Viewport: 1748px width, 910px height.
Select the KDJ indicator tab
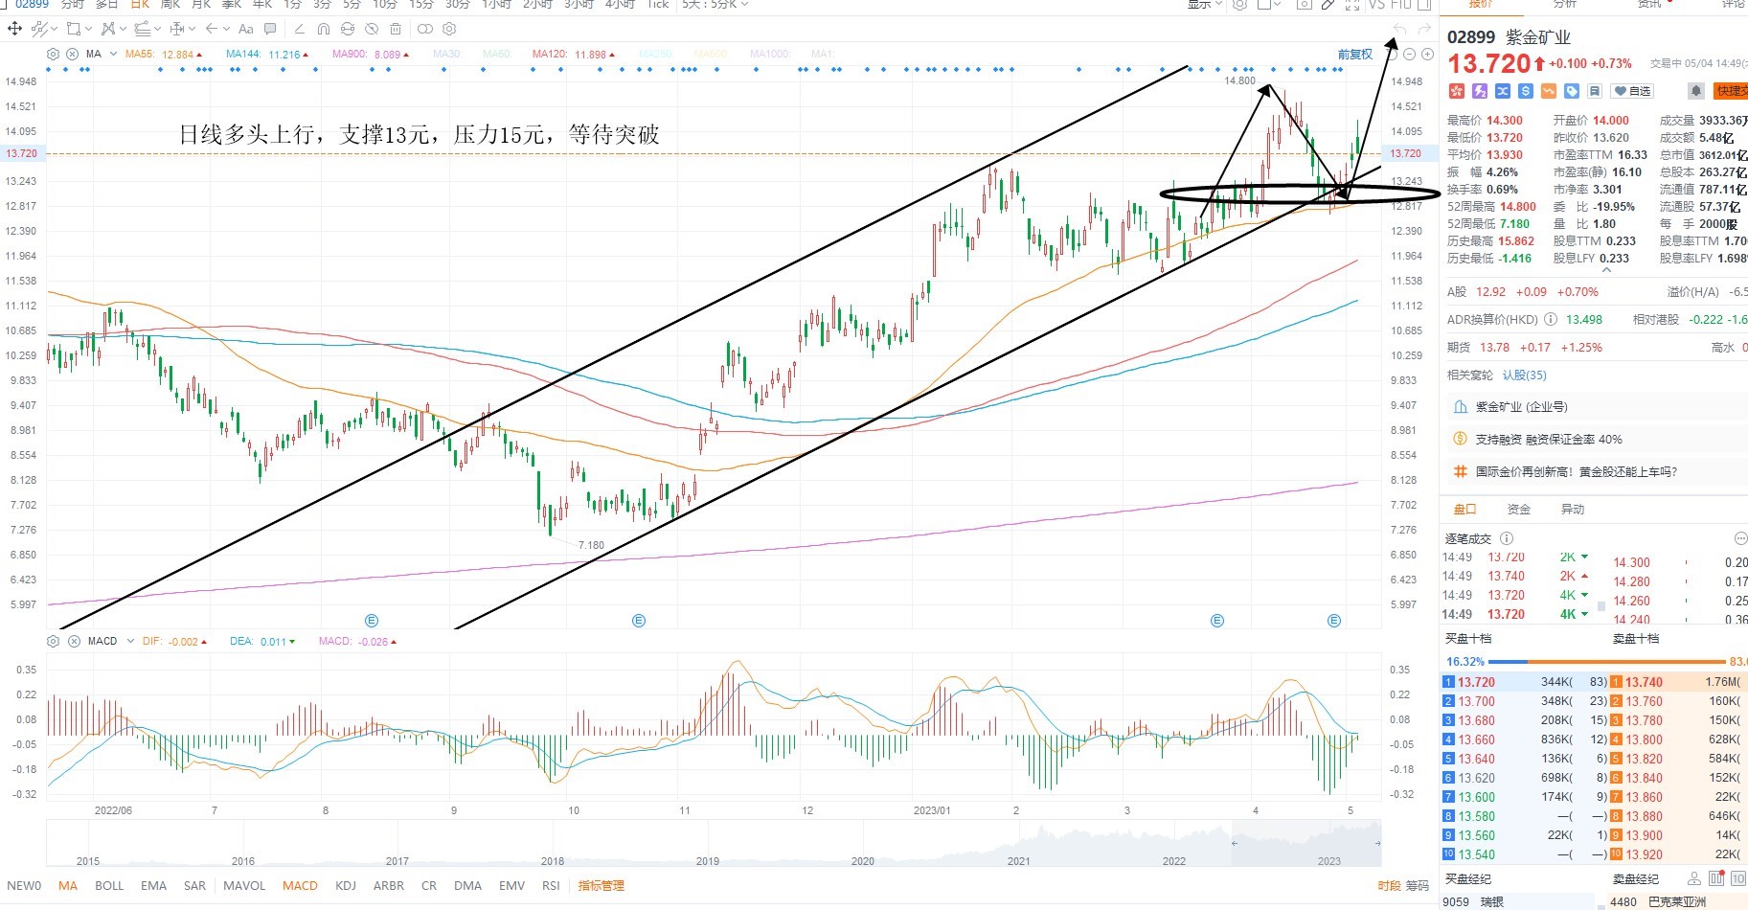coord(346,886)
